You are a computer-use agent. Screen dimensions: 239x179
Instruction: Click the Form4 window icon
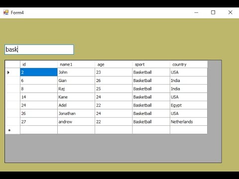(6, 12)
